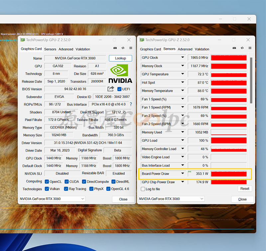
Task: Switch to Validation tab in left GPU-Z window
Action: (x=82, y=49)
